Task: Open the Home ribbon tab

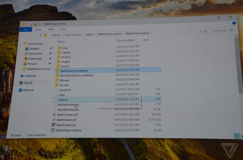Action: click(x=38, y=29)
